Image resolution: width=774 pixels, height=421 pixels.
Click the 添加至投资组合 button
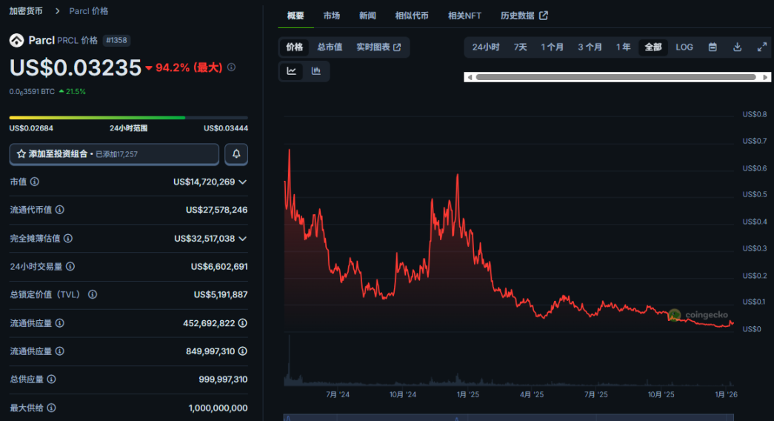pyautogui.click(x=114, y=154)
